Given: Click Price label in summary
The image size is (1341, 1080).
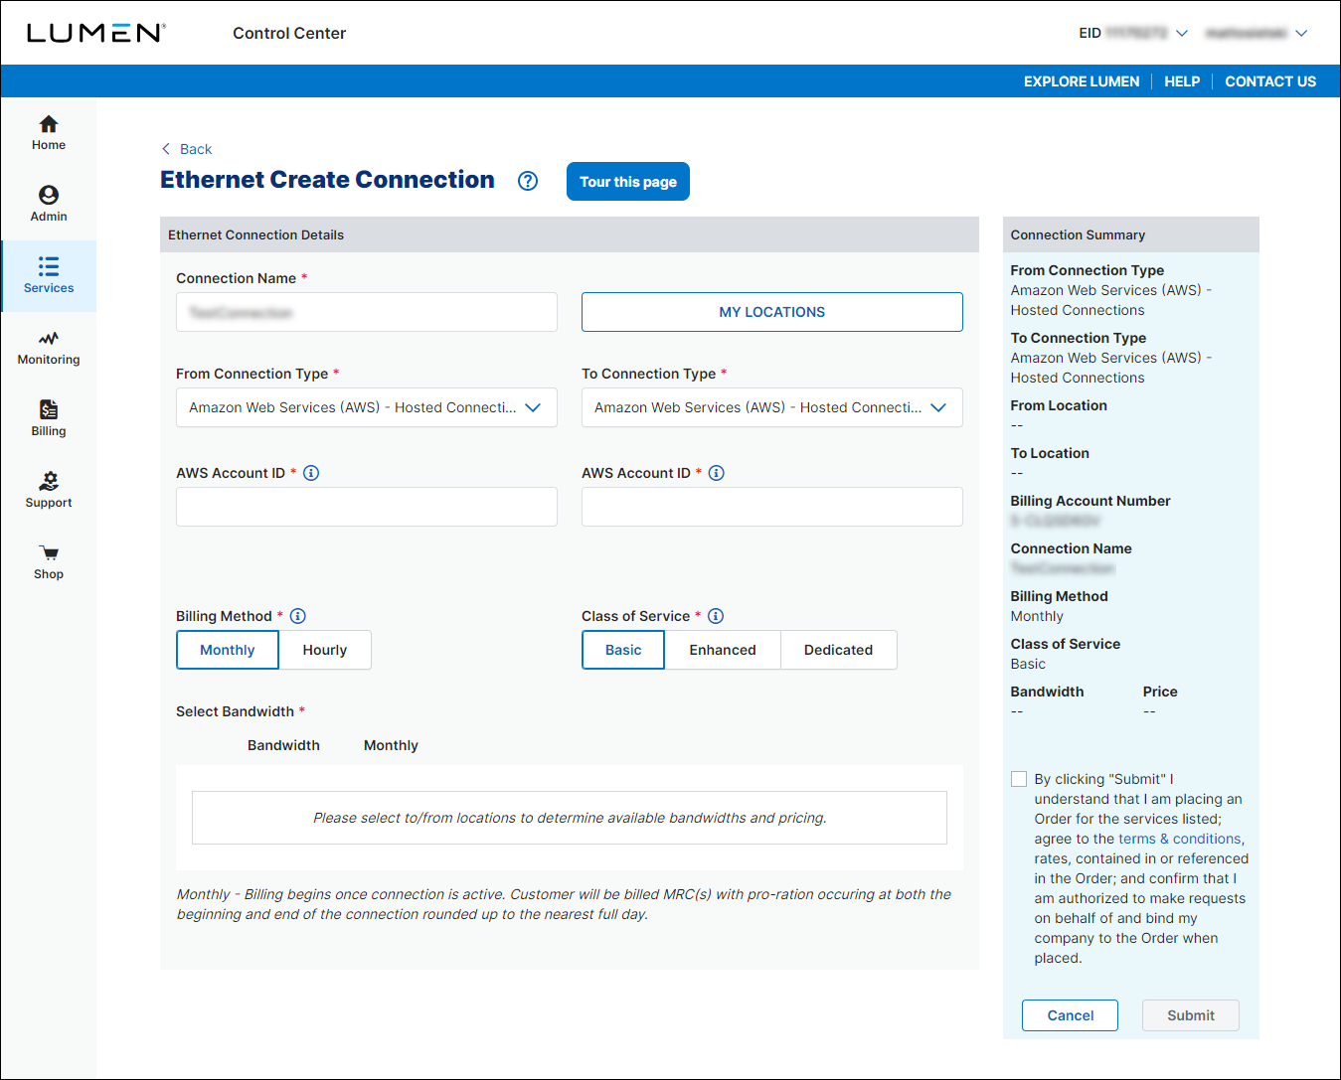Looking at the screenshot, I should [1160, 692].
